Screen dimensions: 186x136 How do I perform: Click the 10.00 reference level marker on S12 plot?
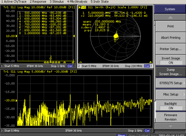pyautogui.click(x=10, y=36)
